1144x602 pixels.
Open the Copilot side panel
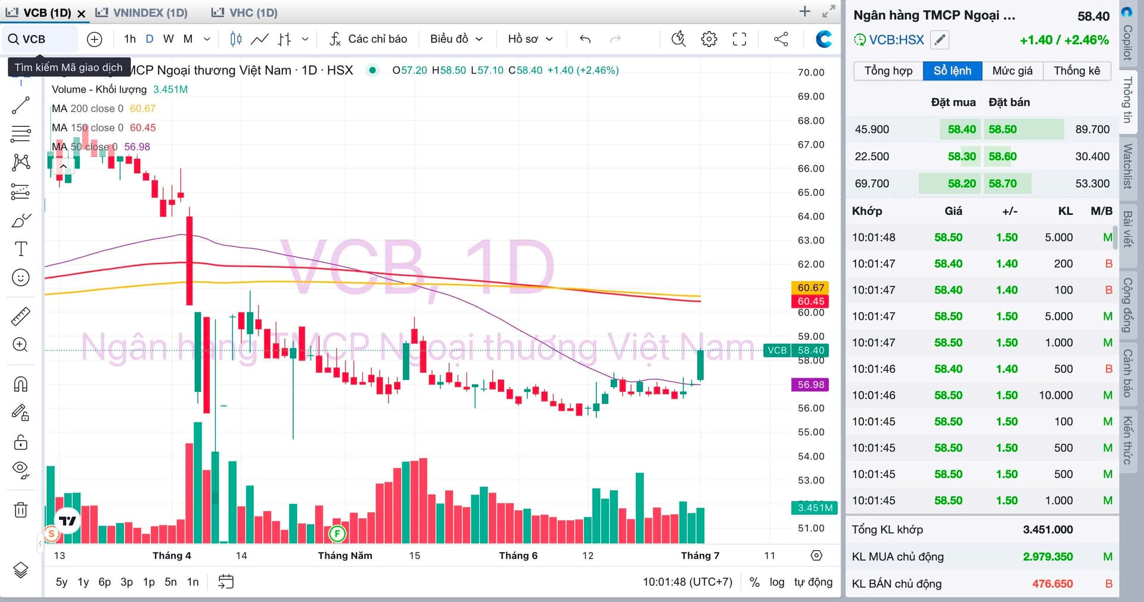tap(1127, 36)
